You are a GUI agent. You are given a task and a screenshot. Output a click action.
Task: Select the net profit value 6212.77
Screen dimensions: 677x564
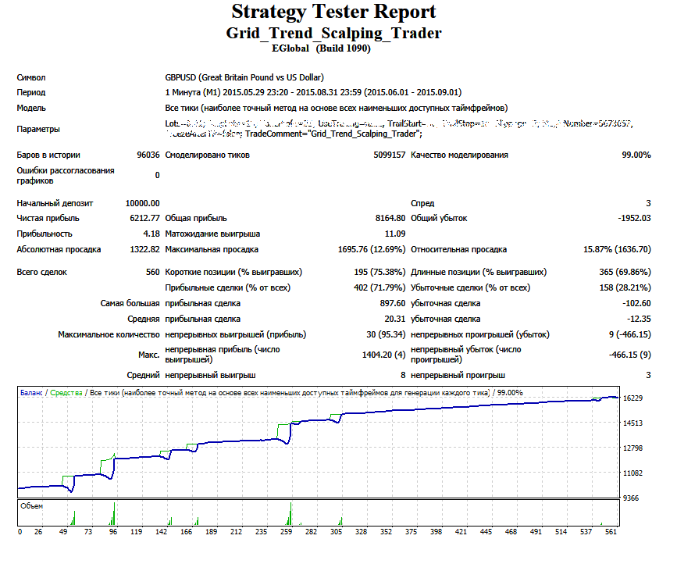144,218
